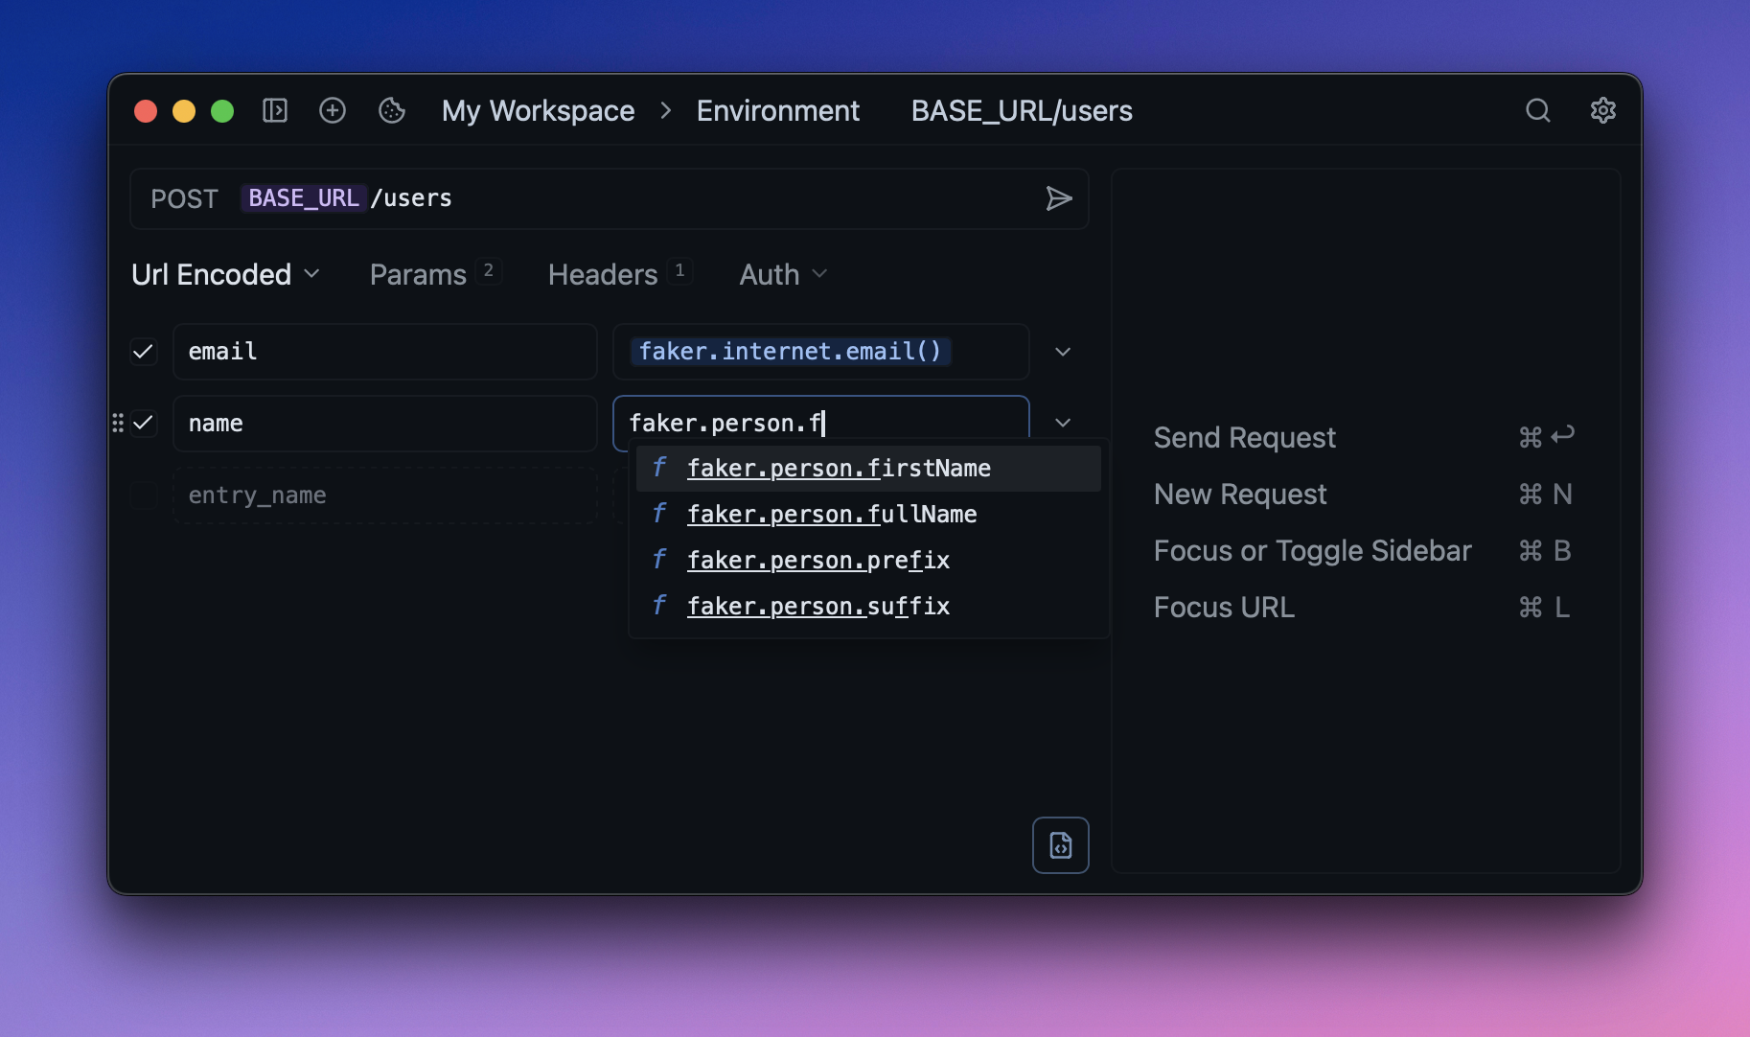This screenshot has width=1750, height=1037.
Task: Expand the email row options chevron
Action: [x=1062, y=352]
